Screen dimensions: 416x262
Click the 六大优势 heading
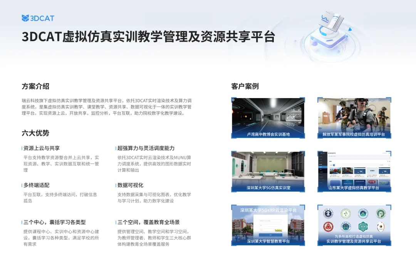(35, 133)
